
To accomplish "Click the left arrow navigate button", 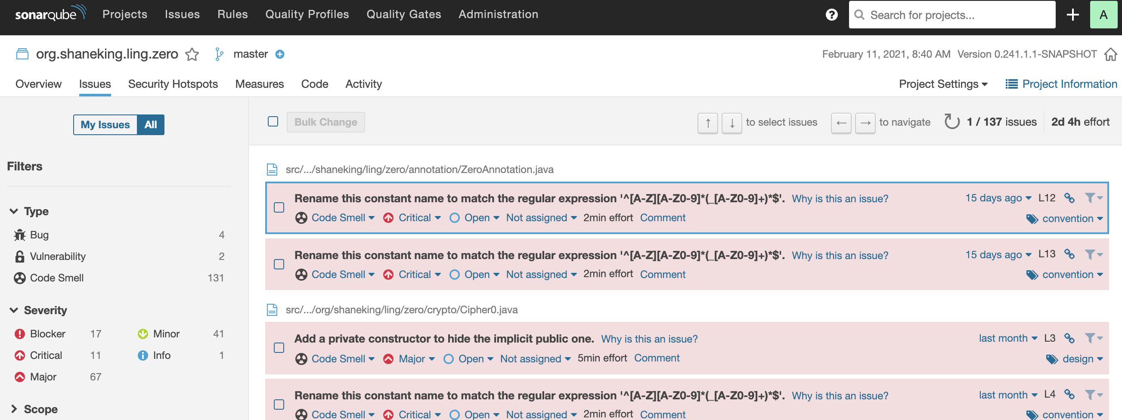I will [841, 123].
